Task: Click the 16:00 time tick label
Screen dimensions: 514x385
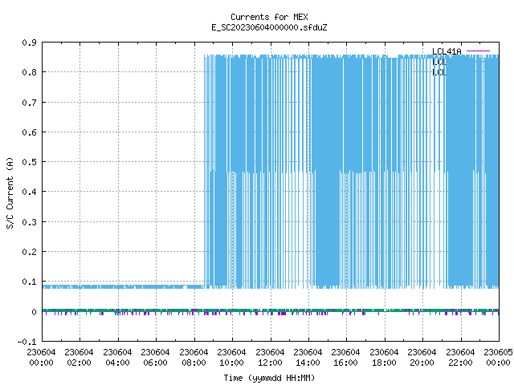Action: pyautogui.click(x=345, y=363)
